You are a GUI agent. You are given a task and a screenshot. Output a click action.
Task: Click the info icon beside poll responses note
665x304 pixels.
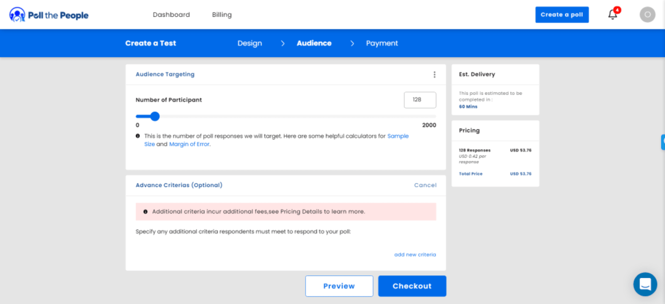[x=138, y=136]
